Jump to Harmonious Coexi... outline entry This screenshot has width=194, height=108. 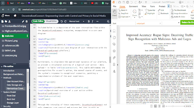[16, 88]
